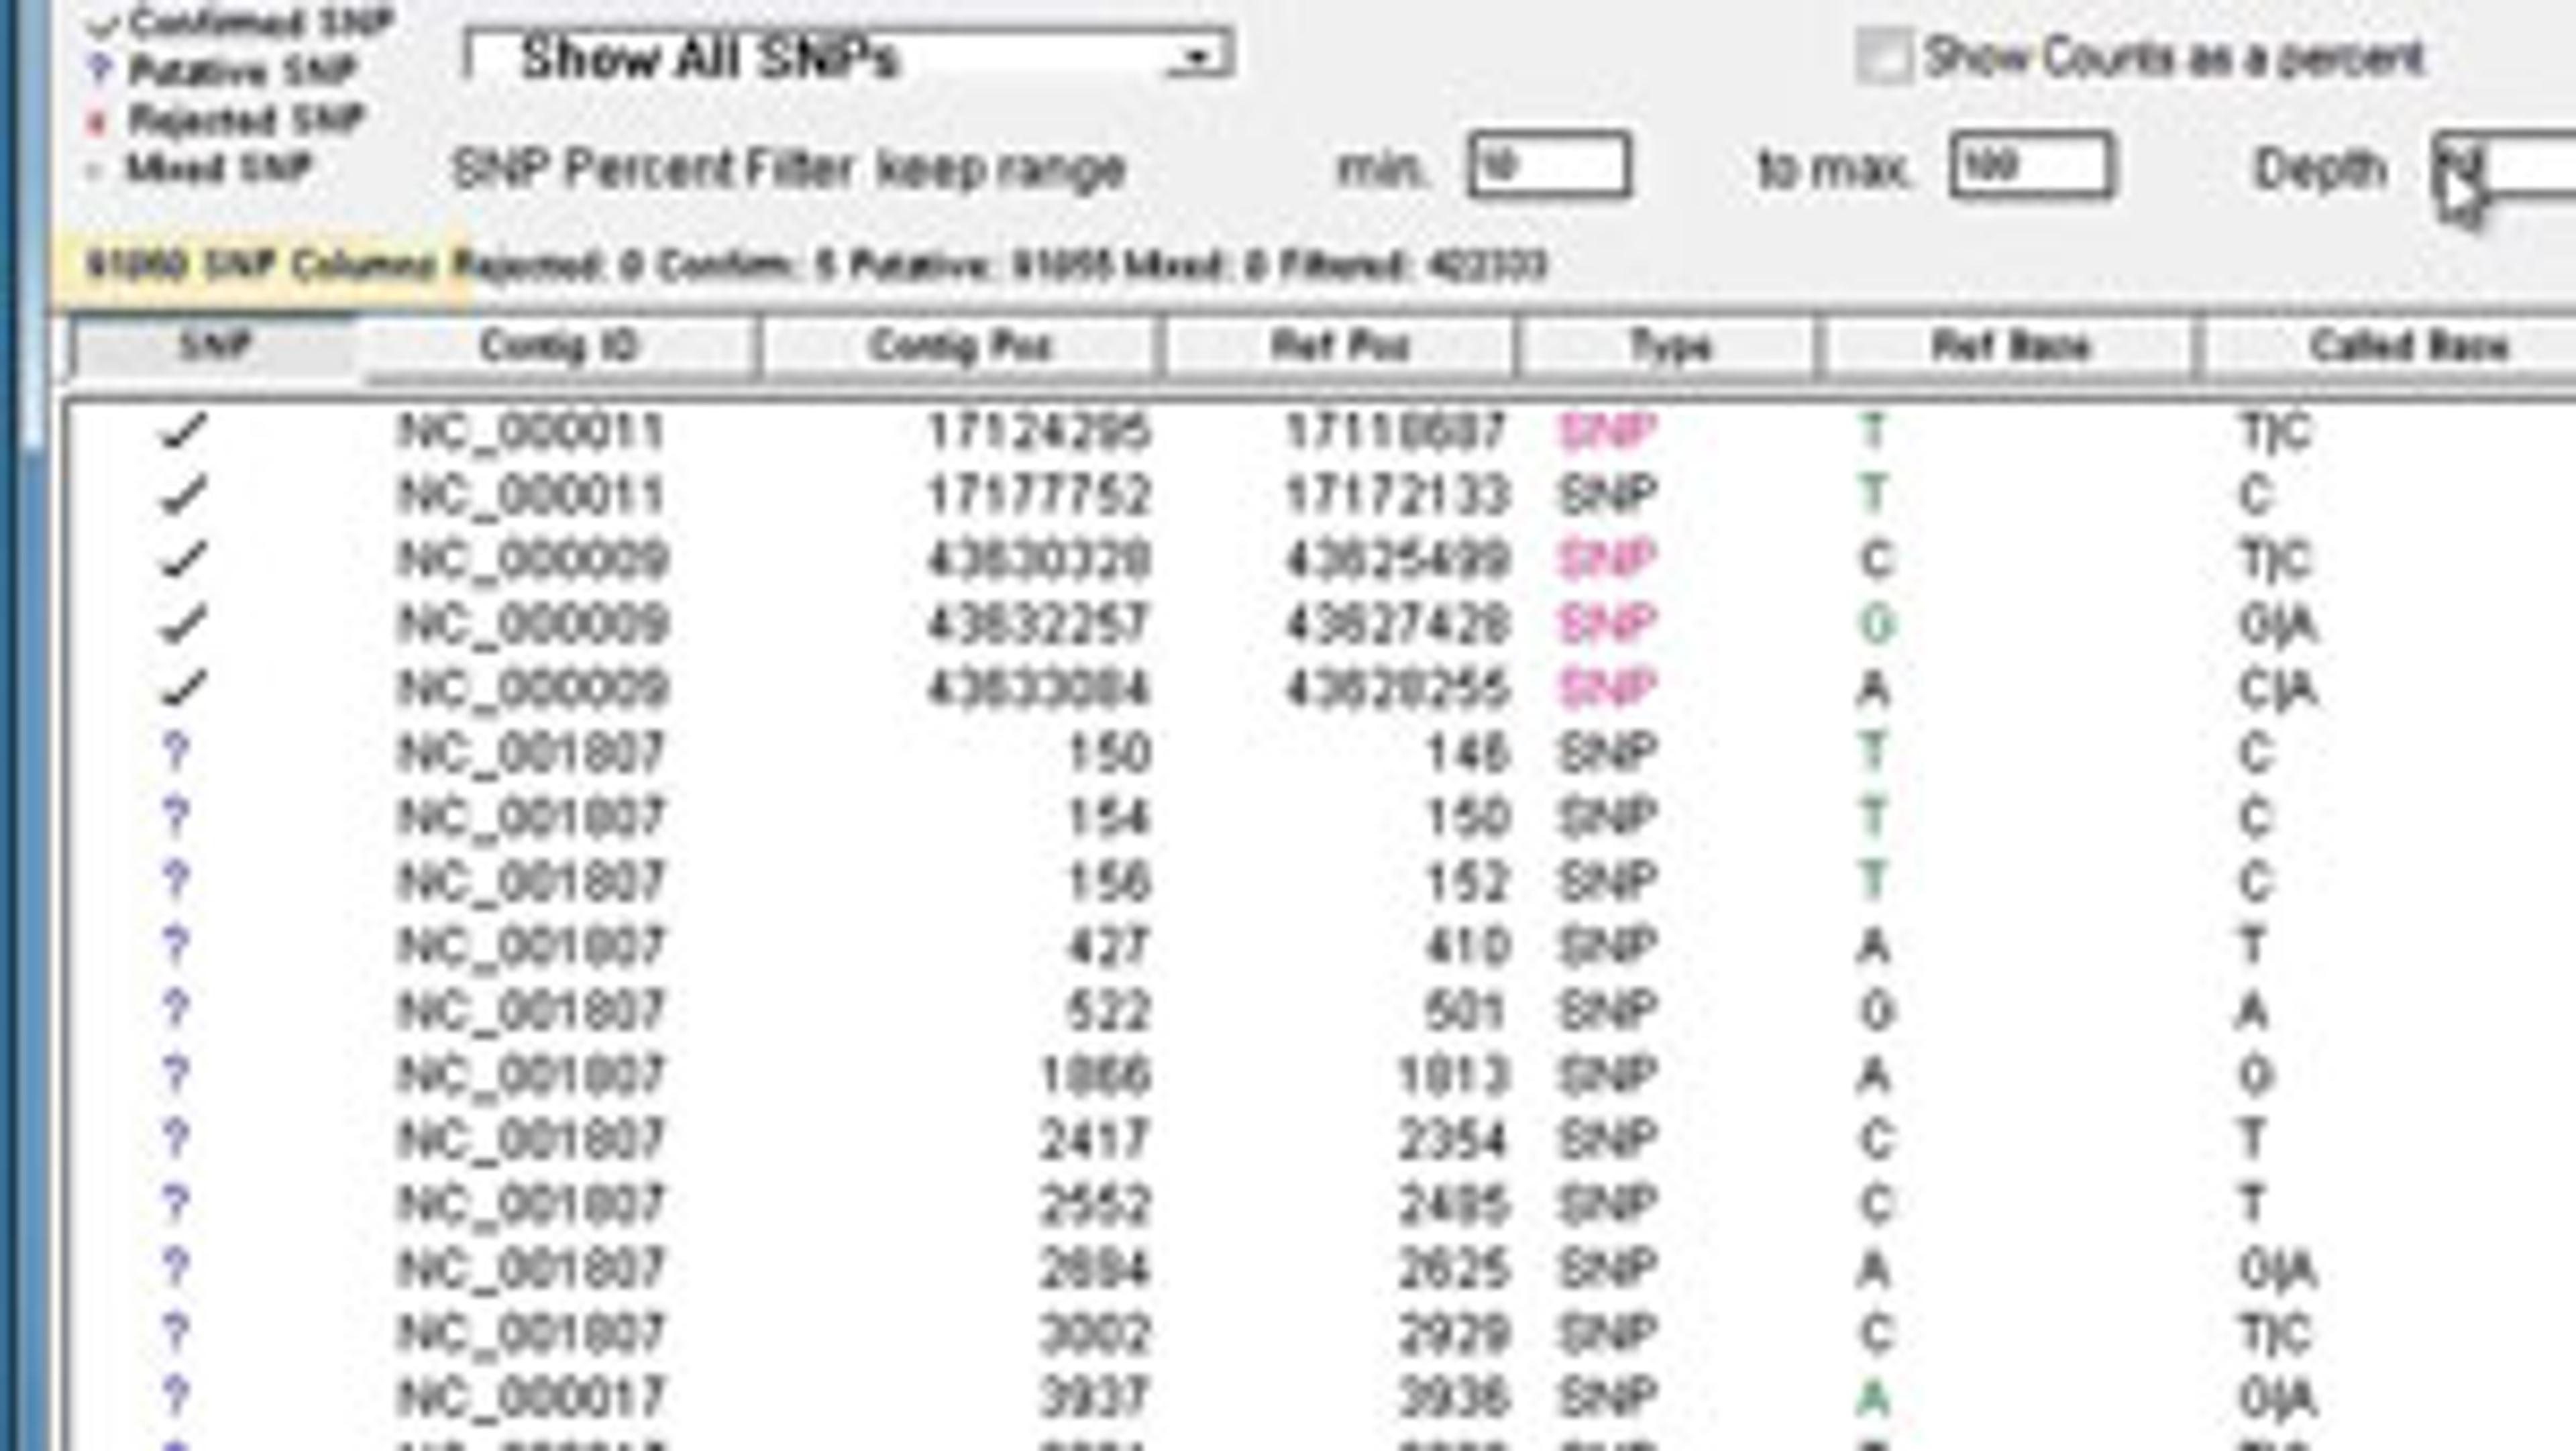This screenshot has height=1451, width=2576.
Task: Click the checkmark icon for Contig Pos 43632257
Action: pos(183,624)
